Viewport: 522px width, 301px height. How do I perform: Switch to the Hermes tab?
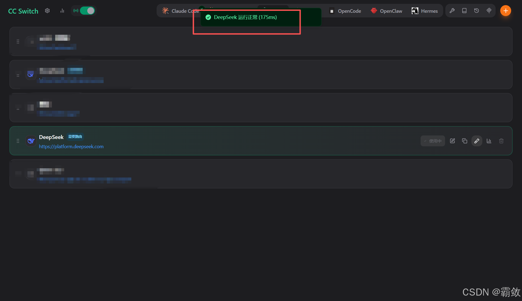pyautogui.click(x=425, y=11)
